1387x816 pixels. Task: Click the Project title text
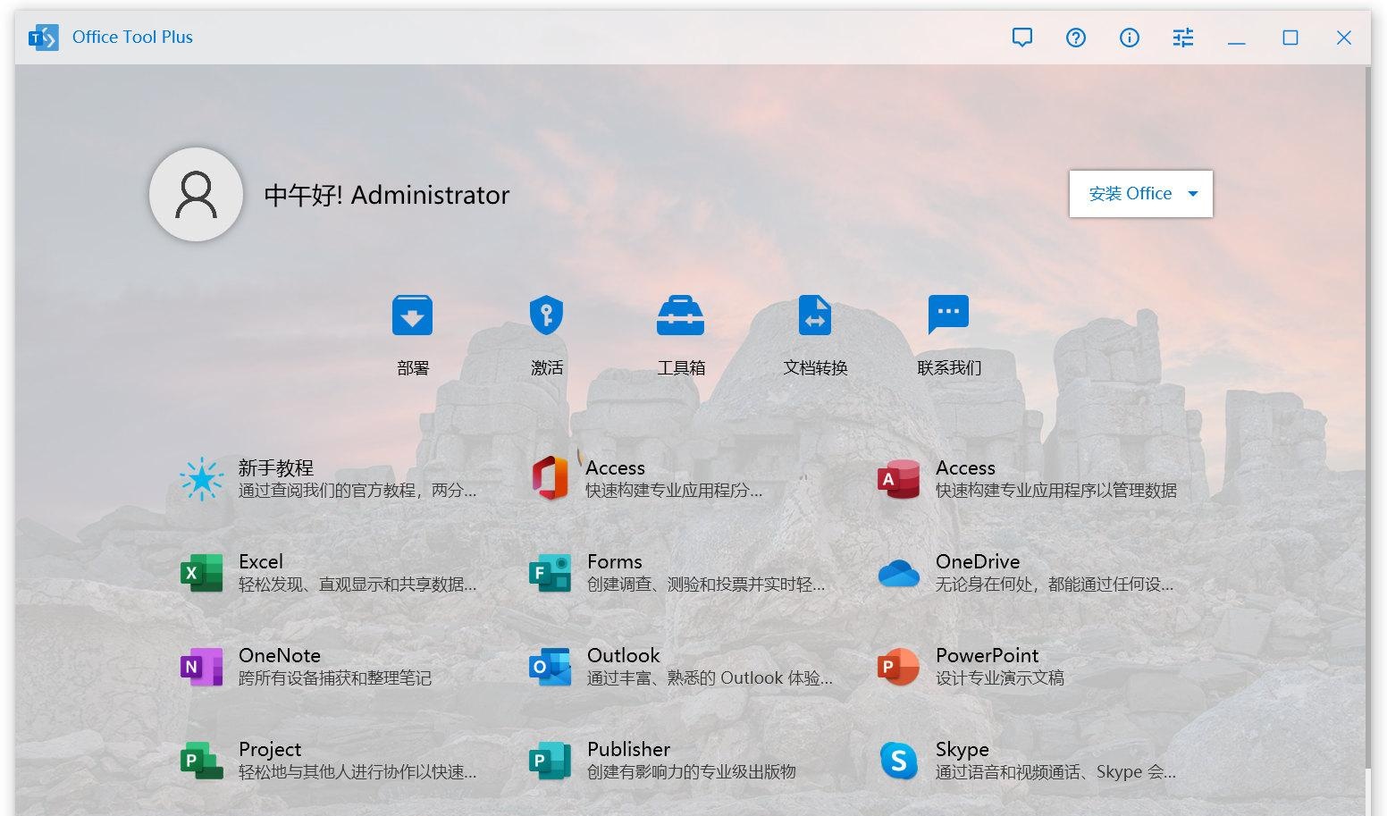270,750
